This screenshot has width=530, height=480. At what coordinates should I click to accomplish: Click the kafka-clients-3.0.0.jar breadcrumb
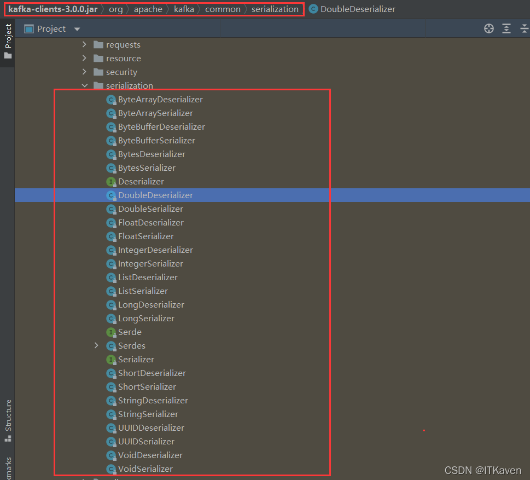point(53,9)
